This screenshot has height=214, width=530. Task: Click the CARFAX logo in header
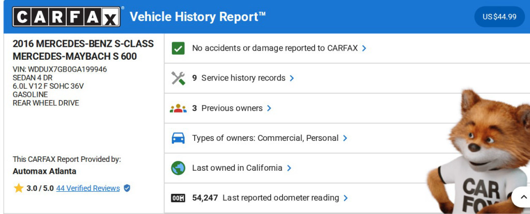tap(67, 17)
